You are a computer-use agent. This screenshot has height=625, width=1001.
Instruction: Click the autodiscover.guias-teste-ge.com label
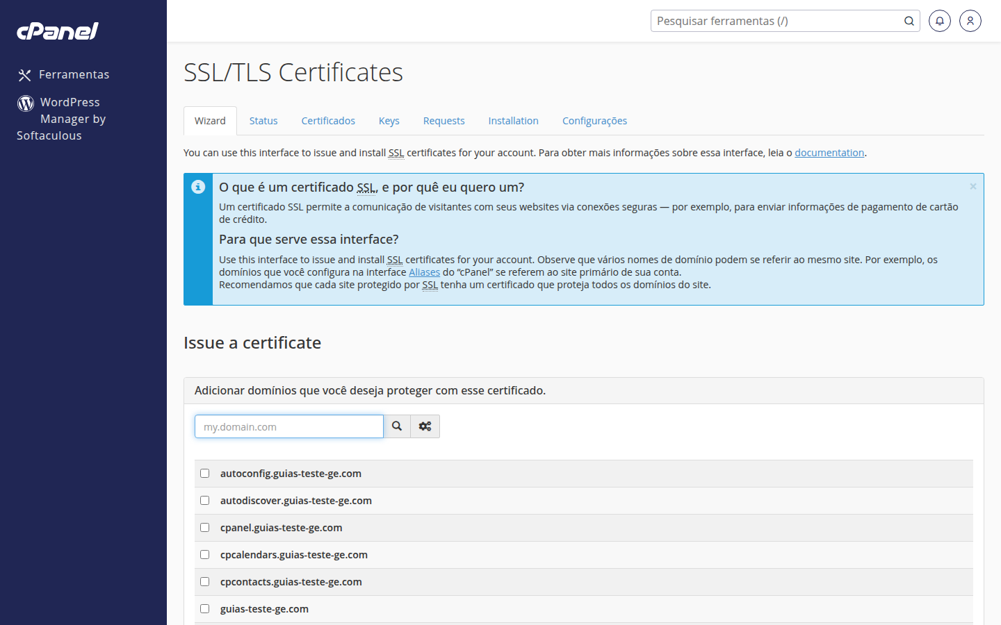[x=296, y=501]
